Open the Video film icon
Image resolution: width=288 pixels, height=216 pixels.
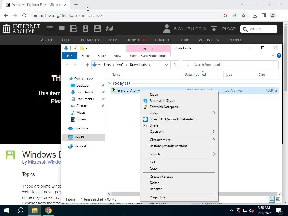click(x=74, y=29)
